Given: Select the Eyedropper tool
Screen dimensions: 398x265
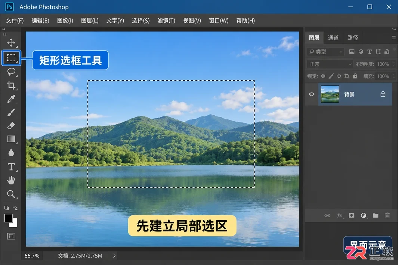Looking at the screenshot, I should coord(11,99).
